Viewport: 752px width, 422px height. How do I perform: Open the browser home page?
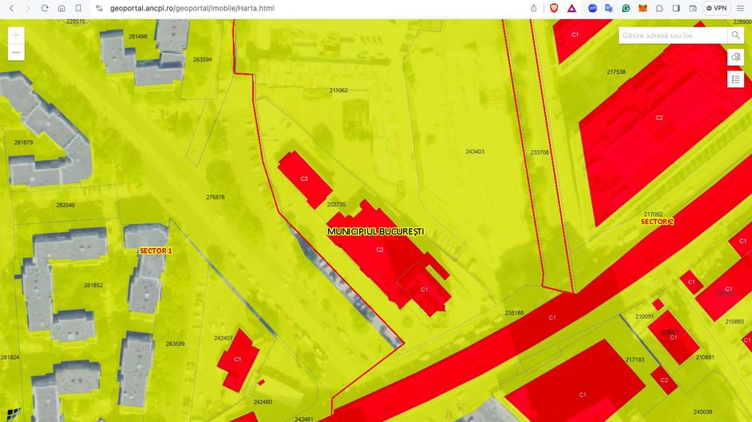[62, 8]
